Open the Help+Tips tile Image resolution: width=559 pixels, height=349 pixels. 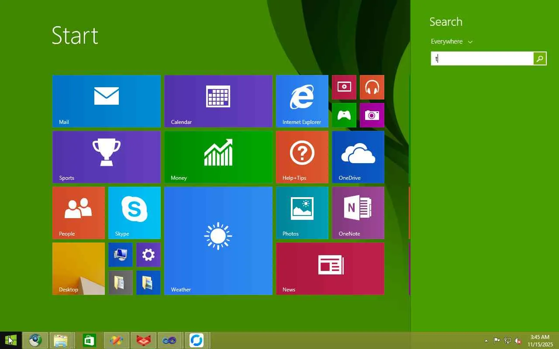point(302,157)
